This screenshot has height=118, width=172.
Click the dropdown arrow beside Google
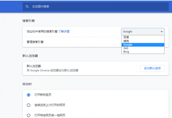click(162, 32)
